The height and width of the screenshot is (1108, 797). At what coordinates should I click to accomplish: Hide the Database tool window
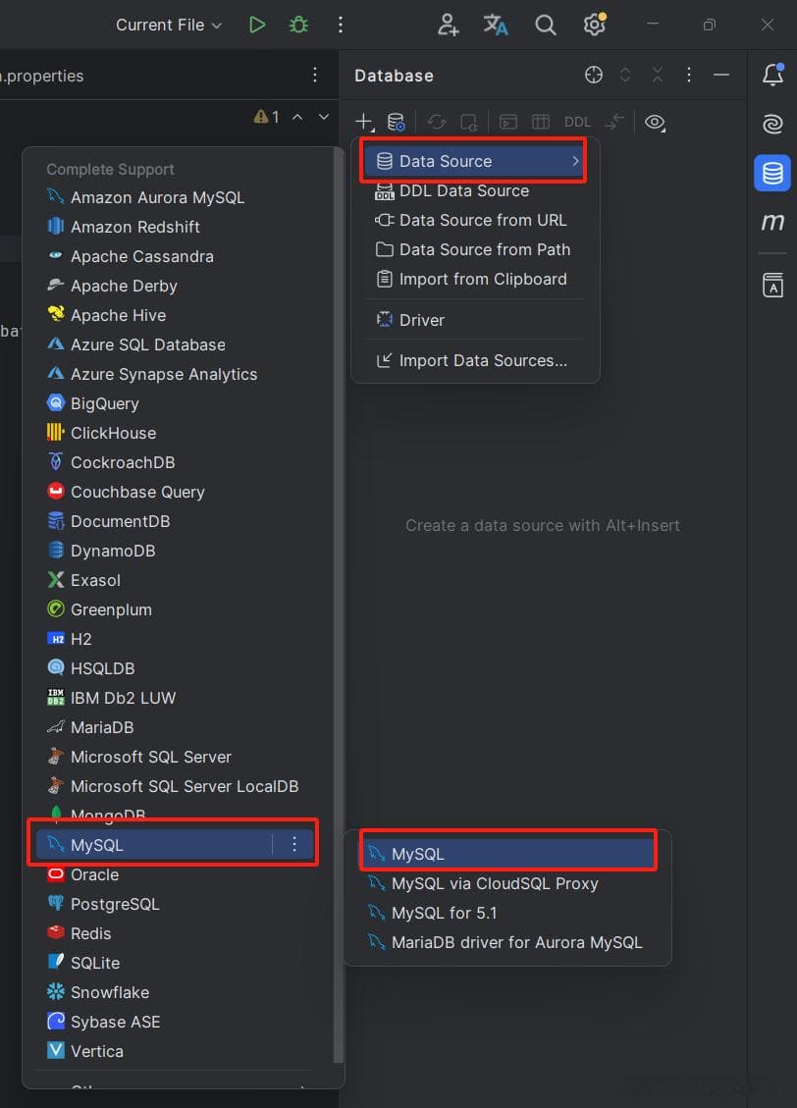pos(720,75)
